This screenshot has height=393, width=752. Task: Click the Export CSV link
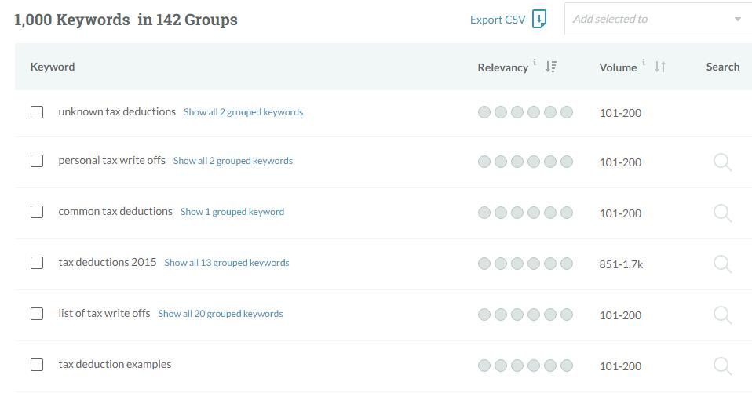pos(498,20)
